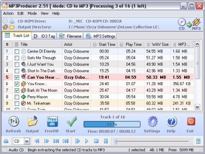Image resolution: width=205 pixels, height=154 pixels.
Task: Pause playback
Action: (106, 141)
